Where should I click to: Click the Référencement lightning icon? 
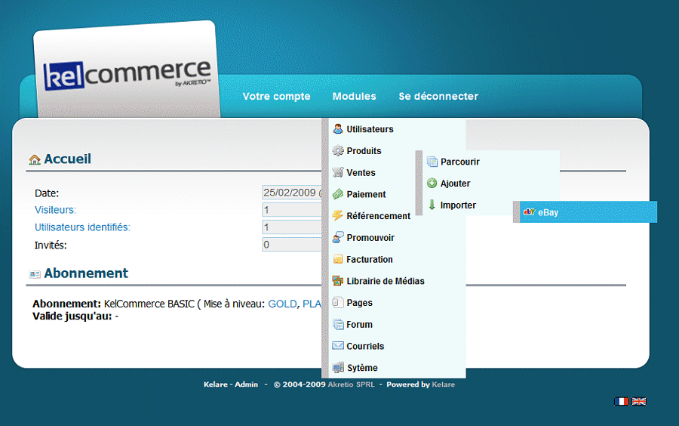pyautogui.click(x=338, y=216)
